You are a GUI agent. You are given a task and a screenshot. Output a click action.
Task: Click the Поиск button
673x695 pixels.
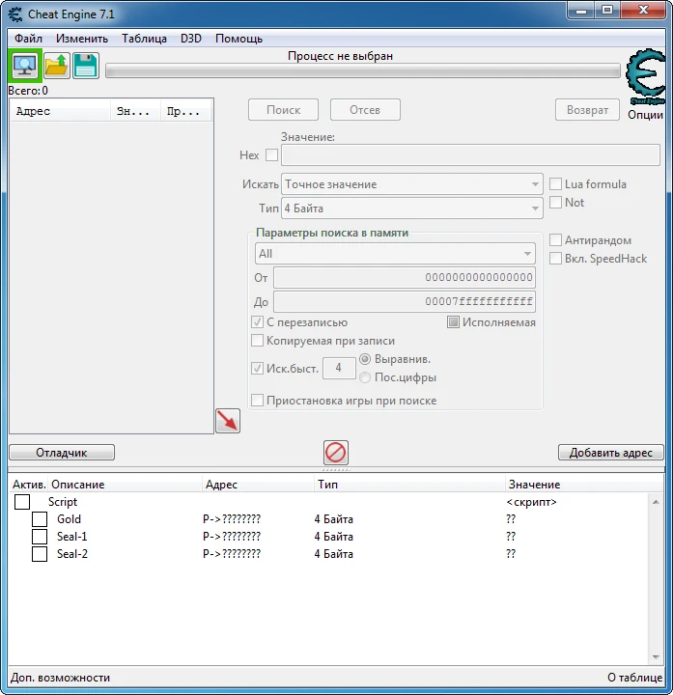[x=283, y=109]
